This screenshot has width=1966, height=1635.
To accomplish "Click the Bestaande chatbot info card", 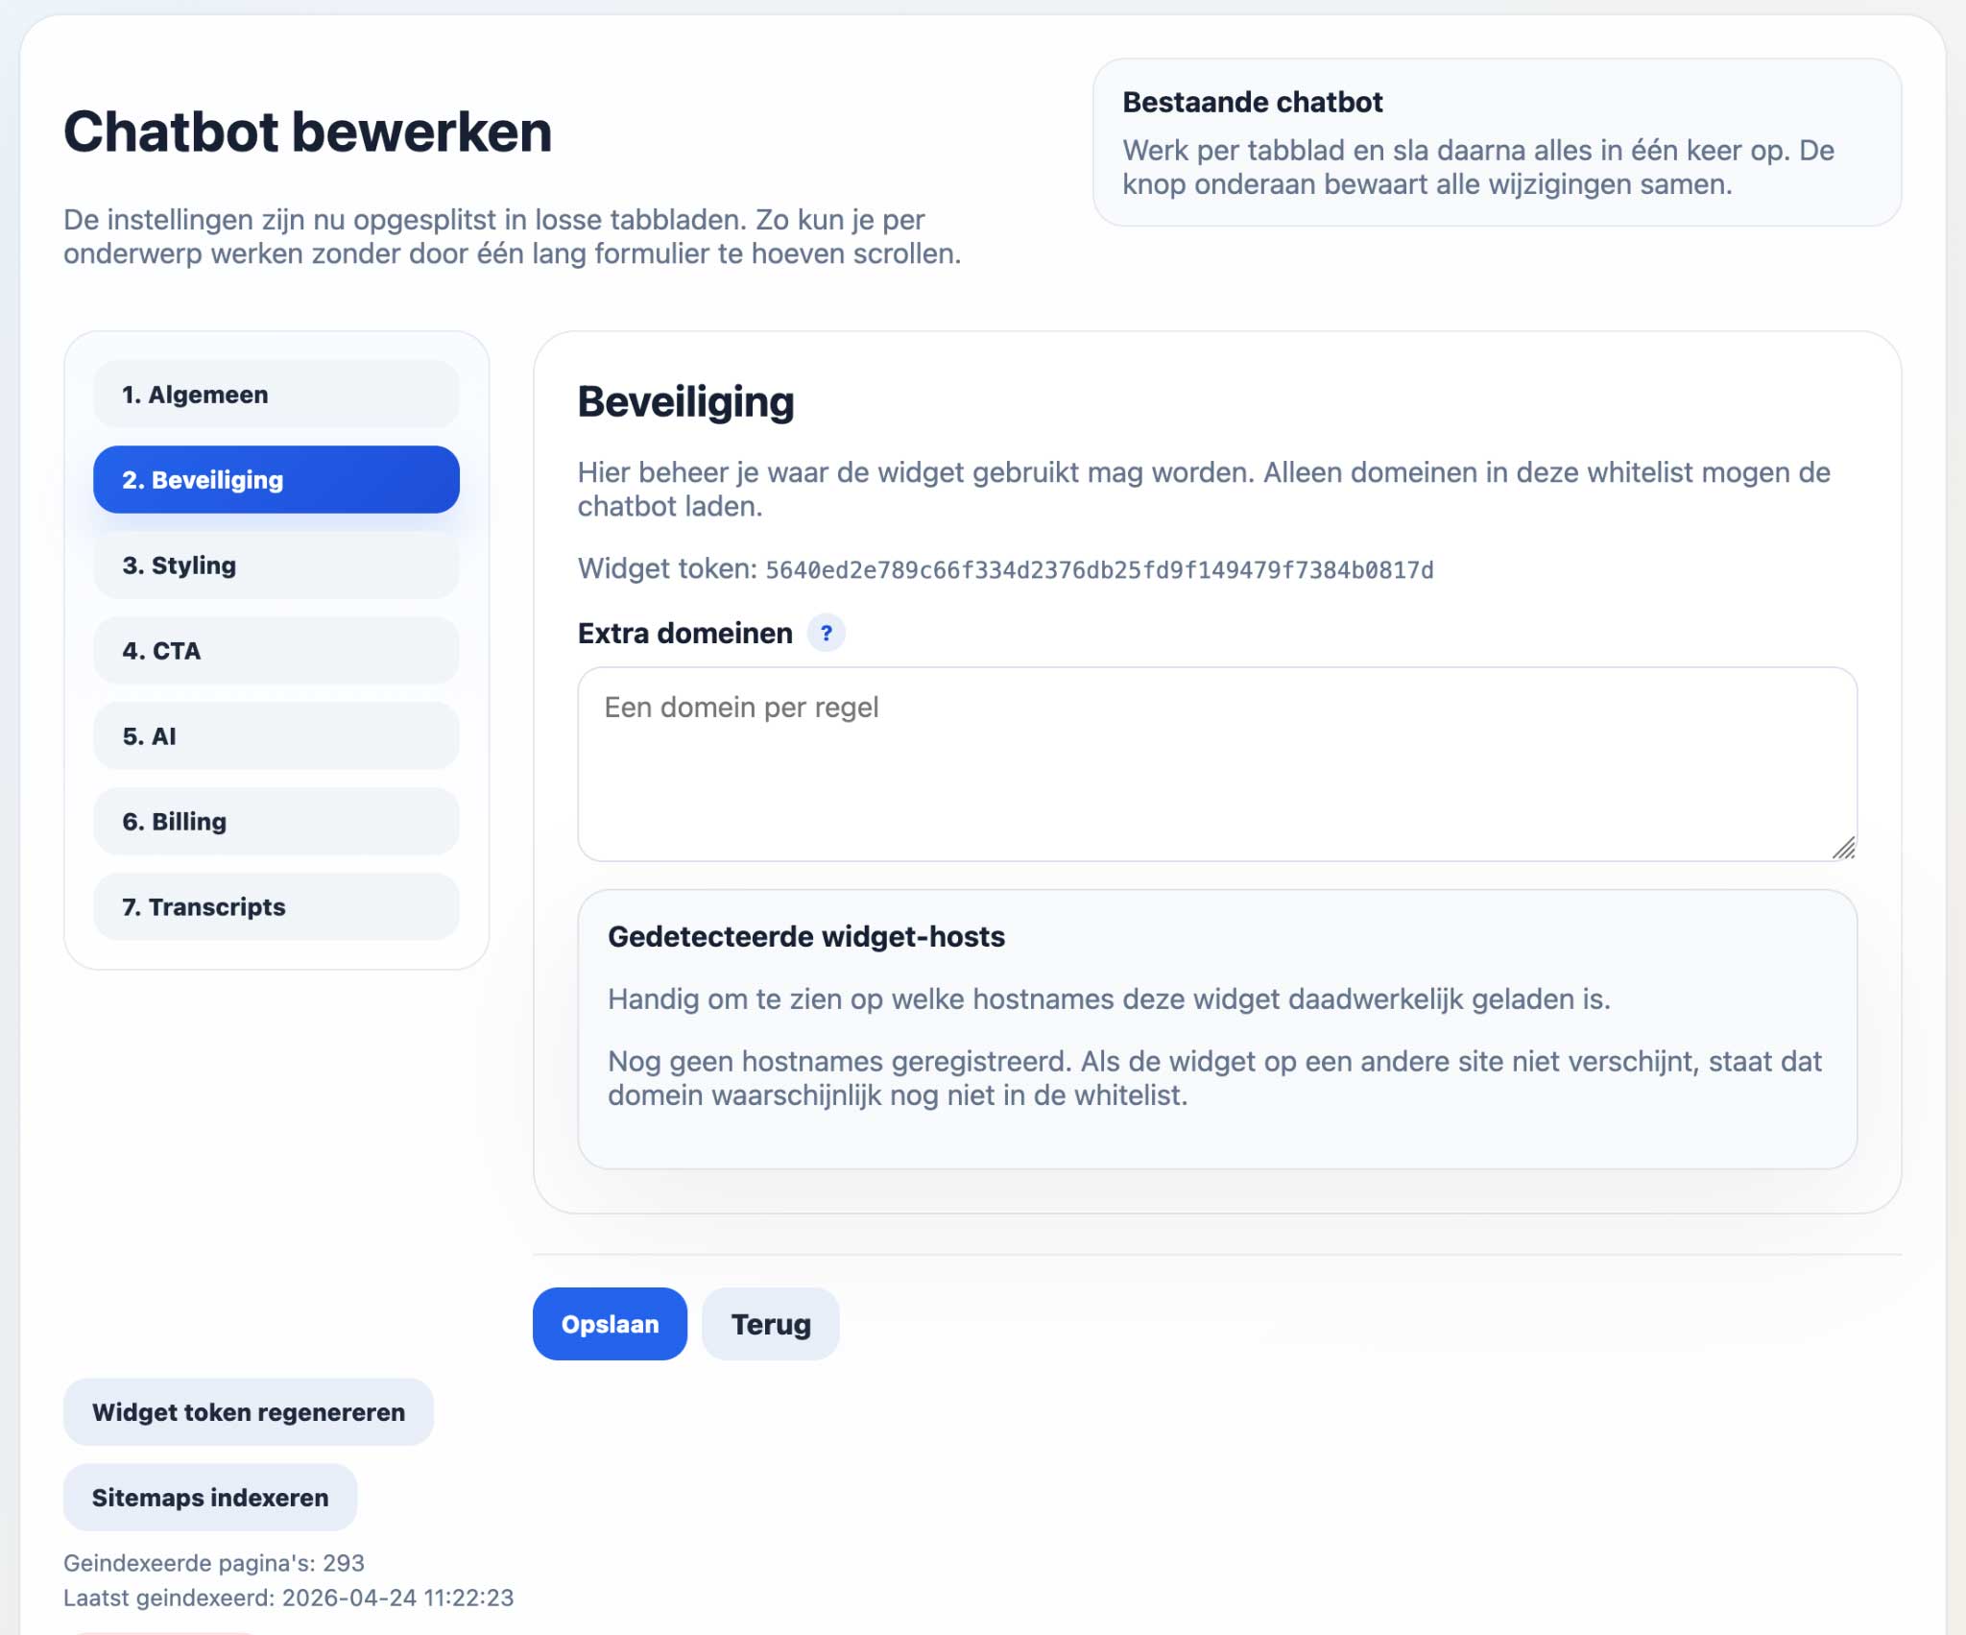I will coord(1496,142).
